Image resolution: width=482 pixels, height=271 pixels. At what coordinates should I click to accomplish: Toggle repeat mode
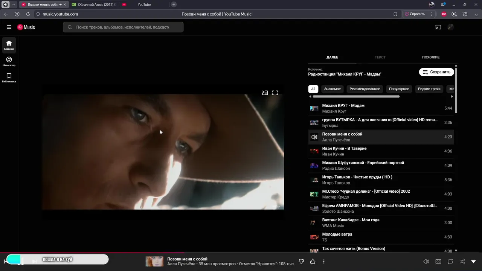pos(450,262)
